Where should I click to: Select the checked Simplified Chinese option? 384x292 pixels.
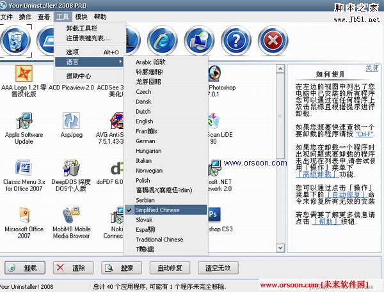(x=166, y=210)
